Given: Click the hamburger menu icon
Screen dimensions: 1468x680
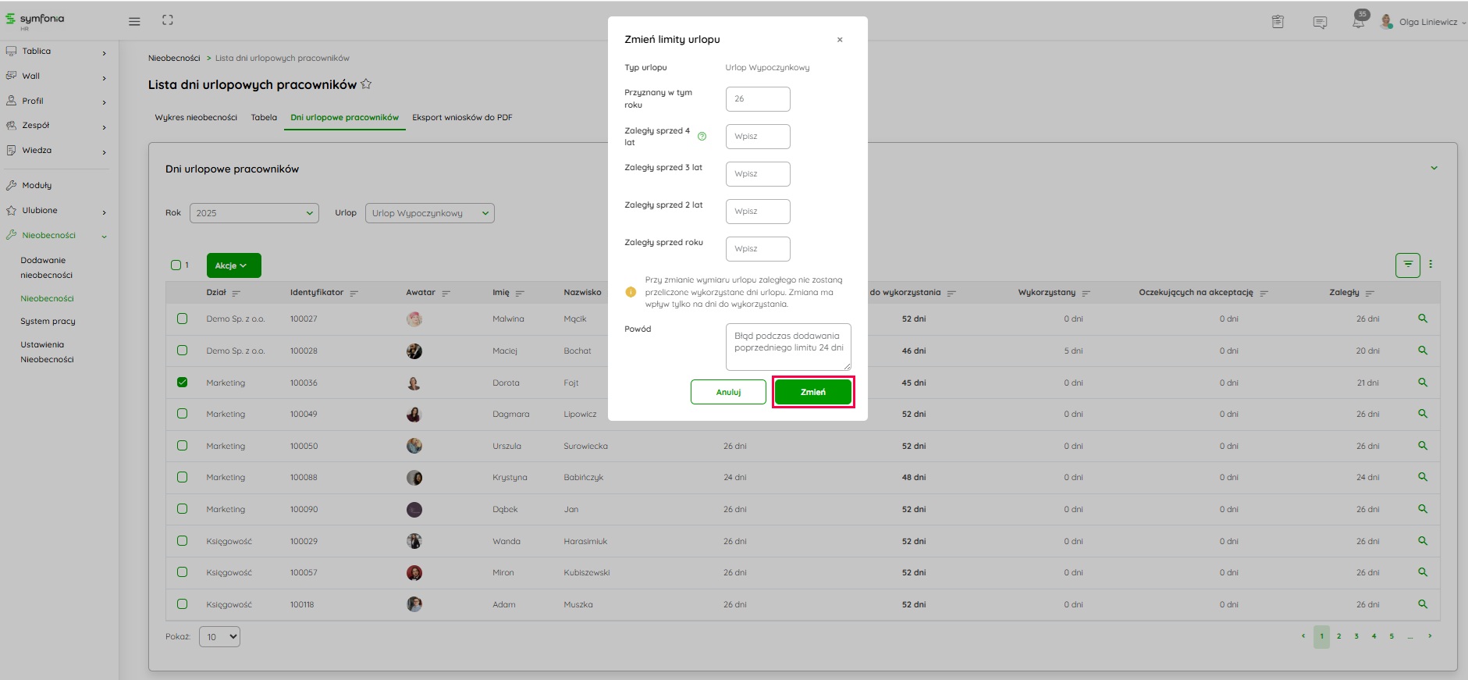Looking at the screenshot, I should [x=134, y=21].
